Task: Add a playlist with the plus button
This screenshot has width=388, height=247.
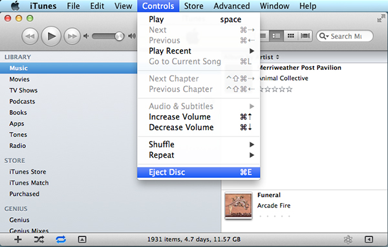Action: pyautogui.click(x=18, y=239)
